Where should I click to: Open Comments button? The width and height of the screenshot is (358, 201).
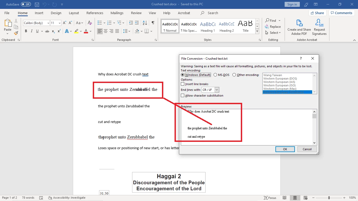[342, 13]
